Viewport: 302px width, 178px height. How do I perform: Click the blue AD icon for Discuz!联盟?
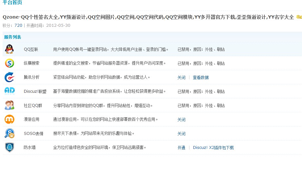[x=9, y=91]
